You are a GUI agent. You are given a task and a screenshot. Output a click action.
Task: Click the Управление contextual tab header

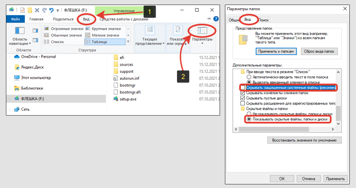(x=124, y=11)
